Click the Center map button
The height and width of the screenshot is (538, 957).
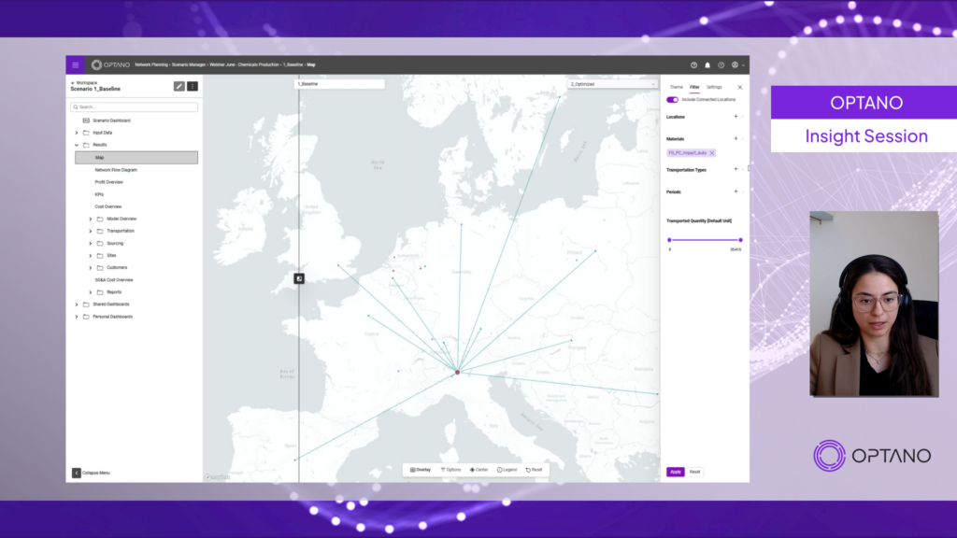(x=479, y=470)
